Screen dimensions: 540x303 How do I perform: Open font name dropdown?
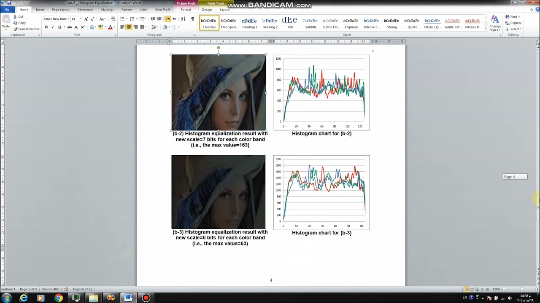point(68,19)
